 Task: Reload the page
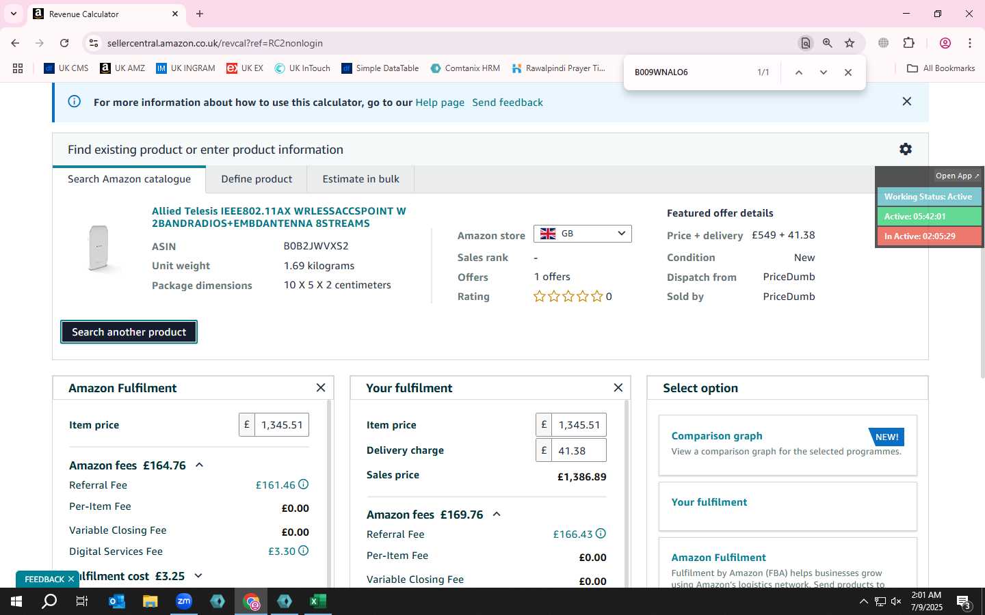tap(64, 43)
